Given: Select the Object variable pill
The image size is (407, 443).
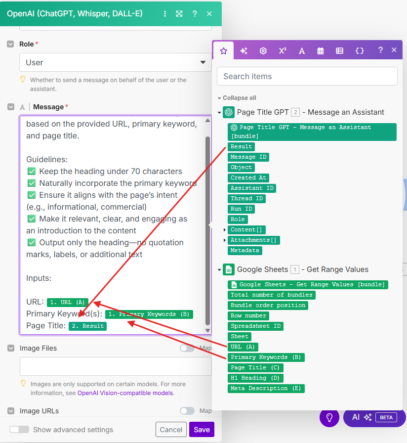Looking at the screenshot, I should pyautogui.click(x=241, y=168).
